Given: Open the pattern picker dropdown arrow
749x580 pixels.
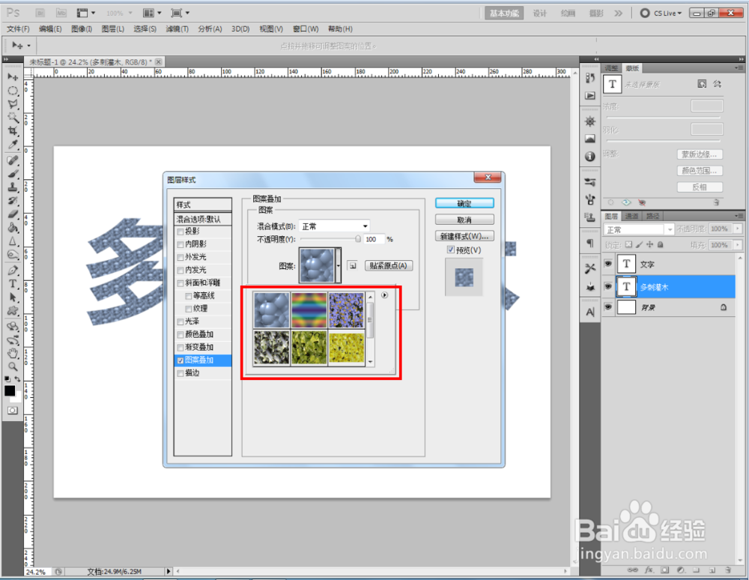Looking at the screenshot, I should pyautogui.click(x=339, y=265).
